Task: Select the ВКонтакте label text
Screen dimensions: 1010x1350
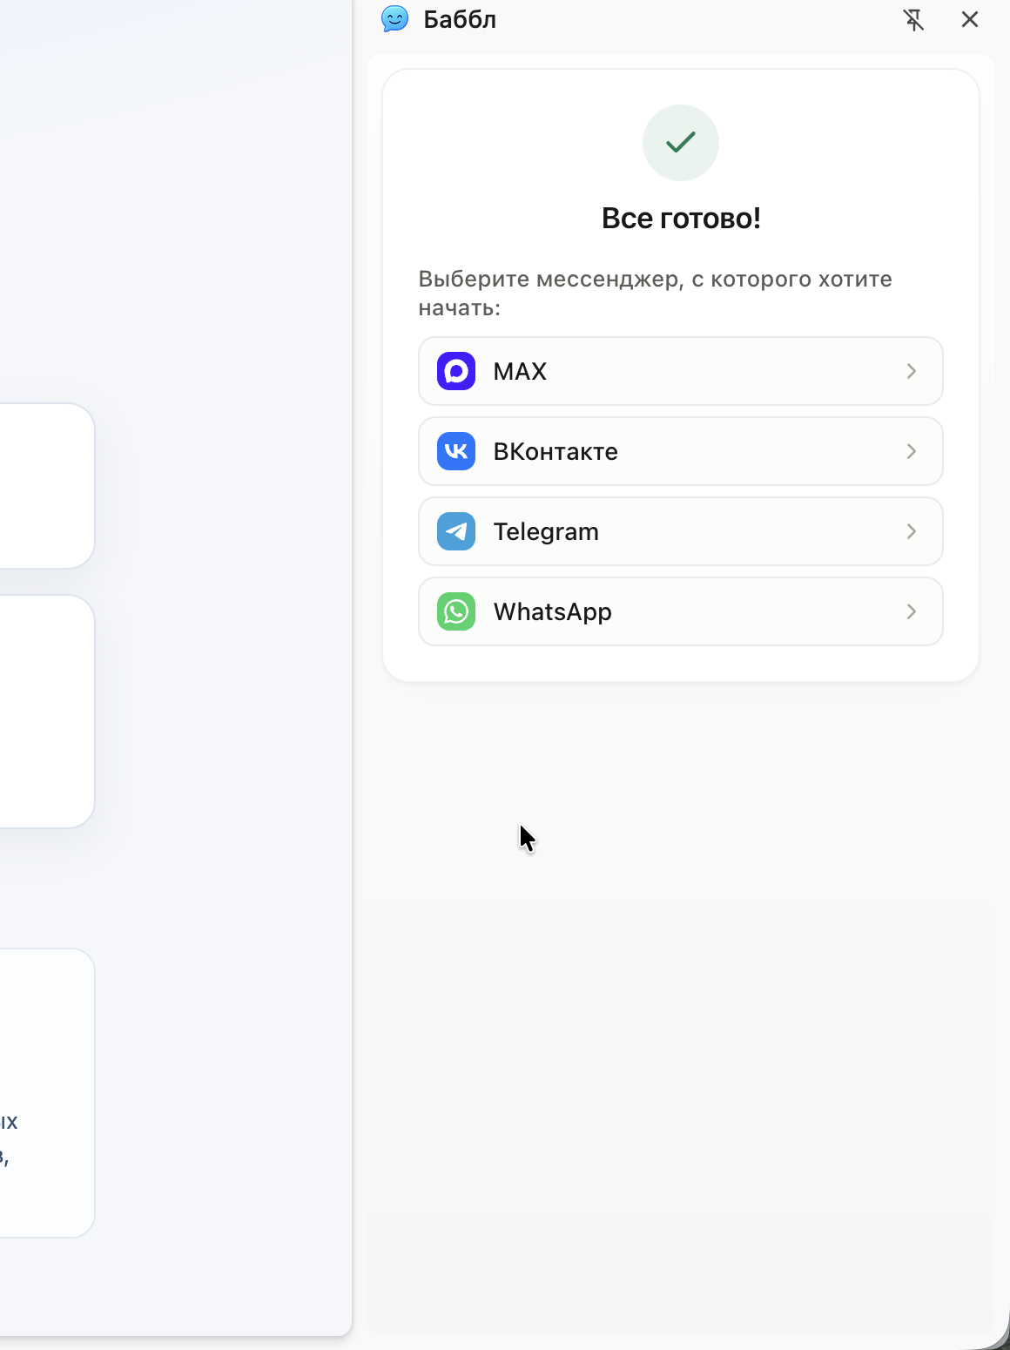Action: (555, 452)
